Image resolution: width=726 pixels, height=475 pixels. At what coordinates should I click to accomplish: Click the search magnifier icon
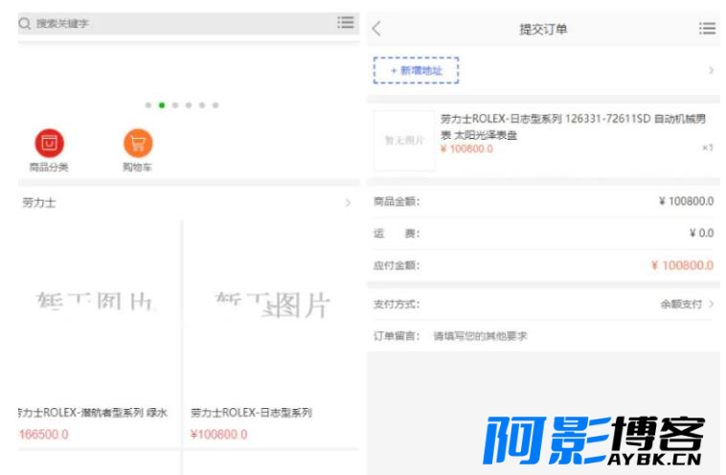pyautogui.click(x=24, y=23)
